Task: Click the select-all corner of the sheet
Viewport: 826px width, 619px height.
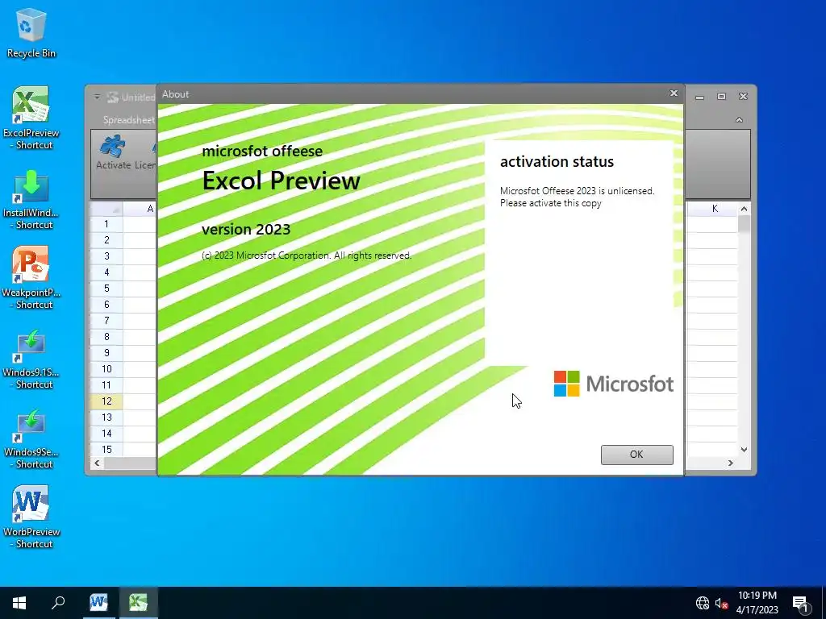Action: click(x=106, y=209)
